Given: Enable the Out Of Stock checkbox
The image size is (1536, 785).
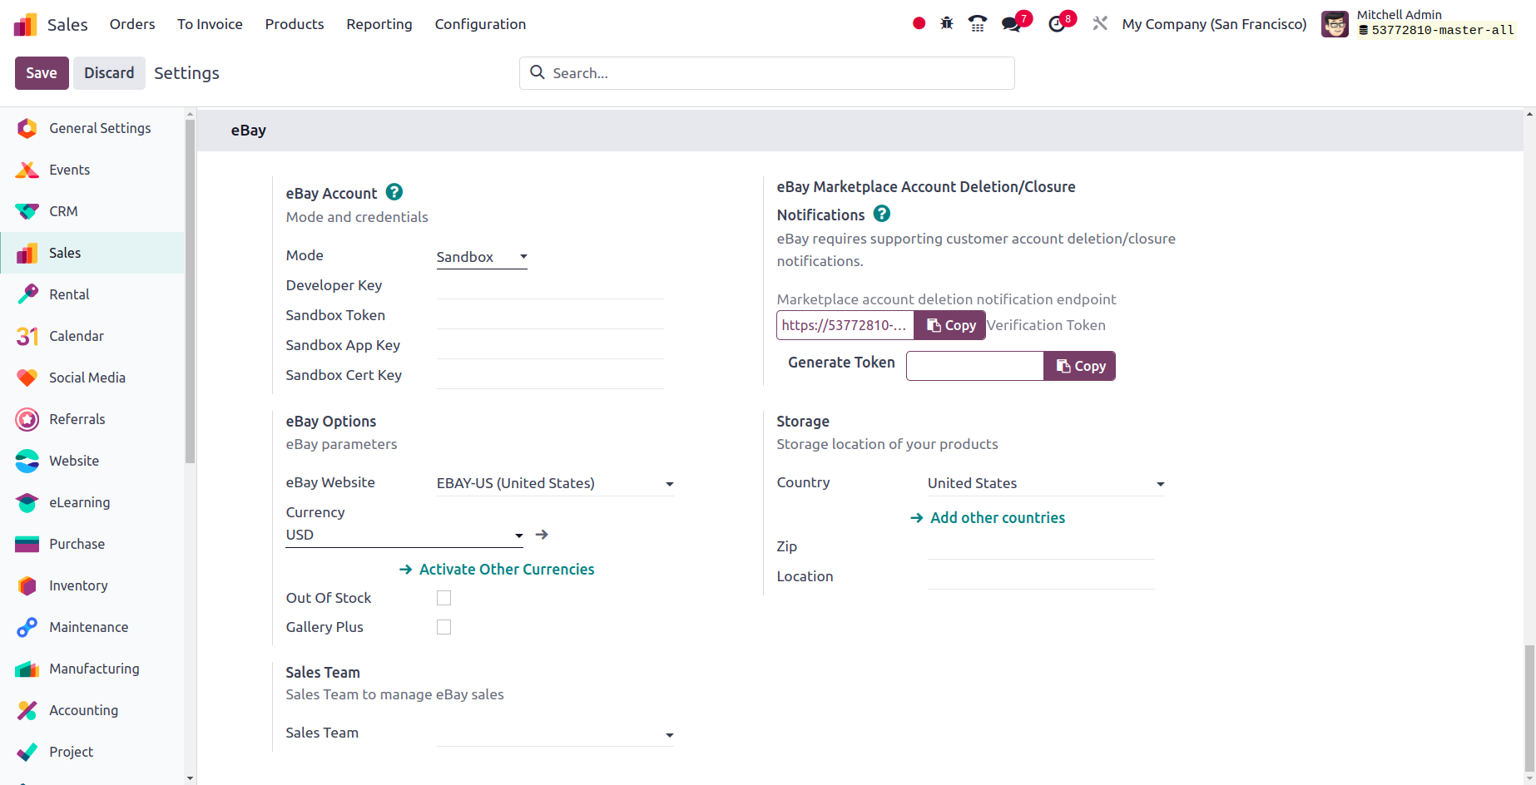Looking at the screenshot, I should tap(443, 598).
